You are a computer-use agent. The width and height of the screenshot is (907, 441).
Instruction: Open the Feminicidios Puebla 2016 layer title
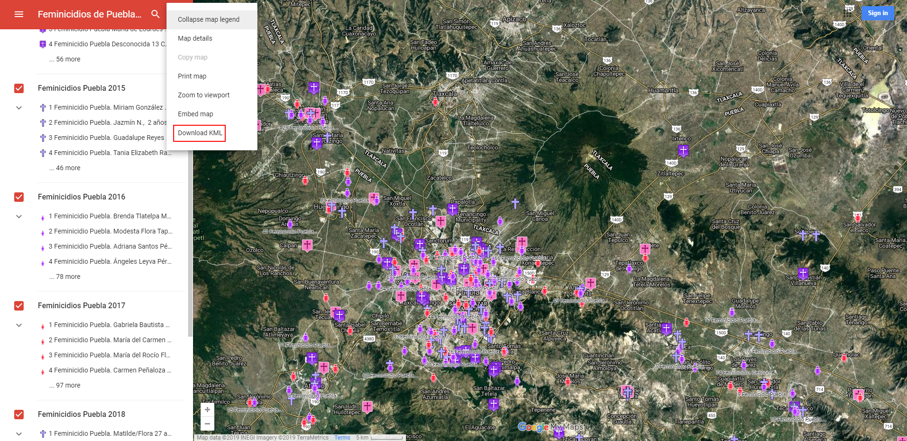pyautogui.click(x=81, y=197)
